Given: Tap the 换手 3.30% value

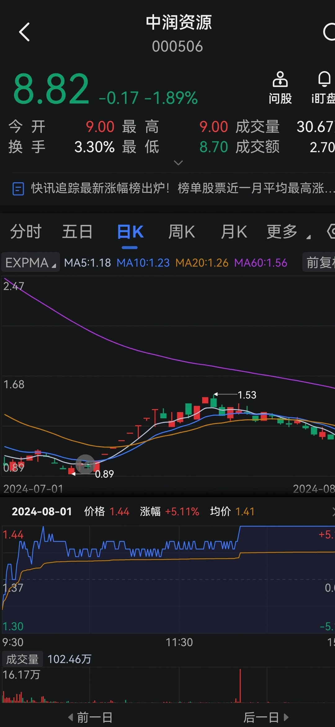Looking at the screenshot, I should 94,147.
